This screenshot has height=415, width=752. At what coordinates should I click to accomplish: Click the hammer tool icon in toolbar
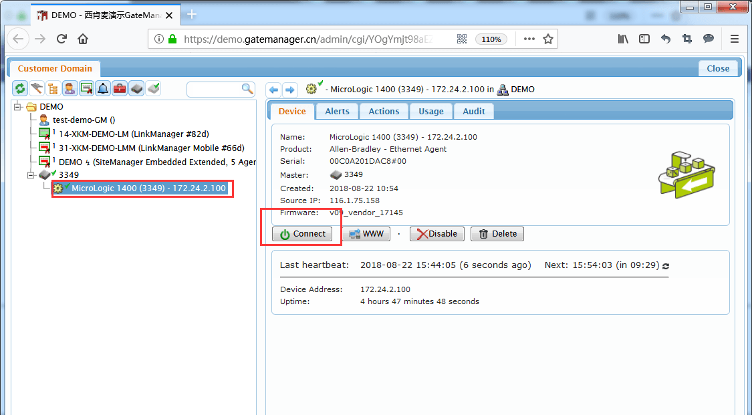coord(37,89)
